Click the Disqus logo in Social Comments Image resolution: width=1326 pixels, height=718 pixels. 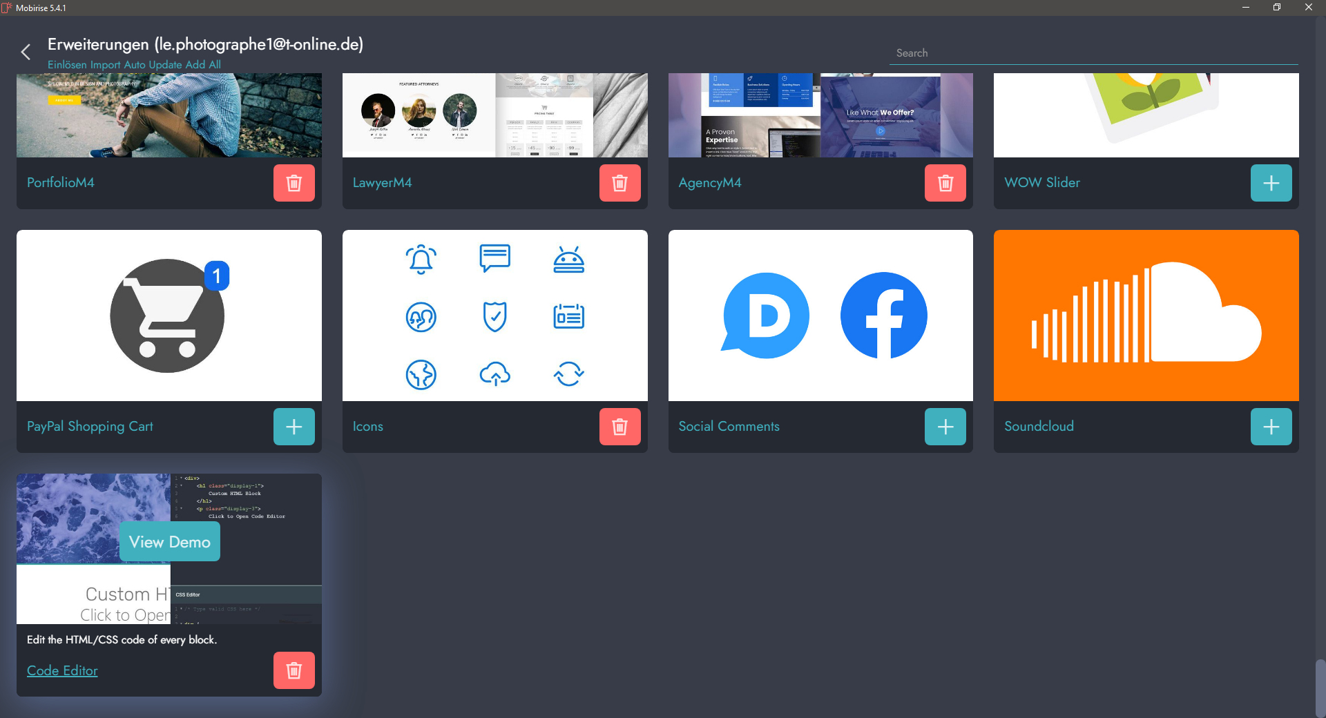765,316
